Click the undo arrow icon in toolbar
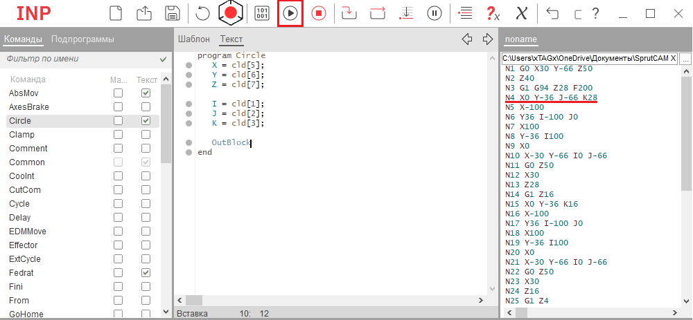The width and height of the screenshot is (693, 320). point(552,13)
